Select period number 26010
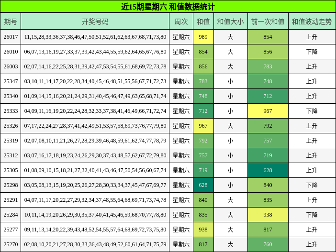Screen dimensions: 336x252 pyautogui.click(x=11, y=52)
